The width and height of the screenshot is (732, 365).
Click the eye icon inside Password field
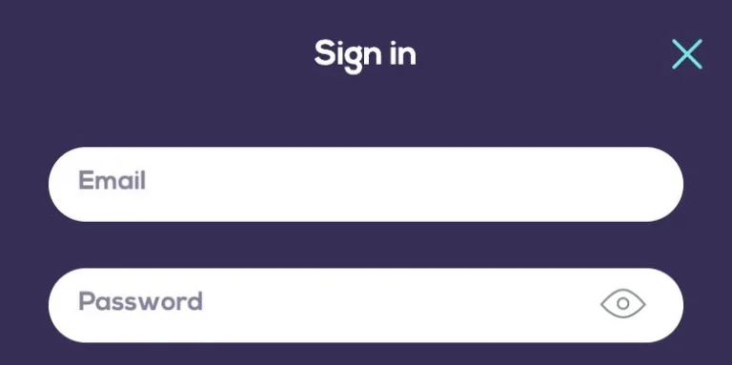click(x=622, y=303)
